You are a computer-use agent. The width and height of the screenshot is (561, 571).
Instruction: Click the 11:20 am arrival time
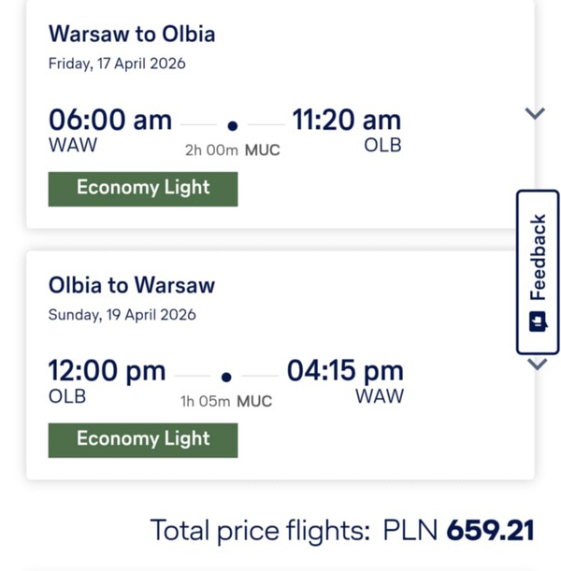[x=347, y=120]
